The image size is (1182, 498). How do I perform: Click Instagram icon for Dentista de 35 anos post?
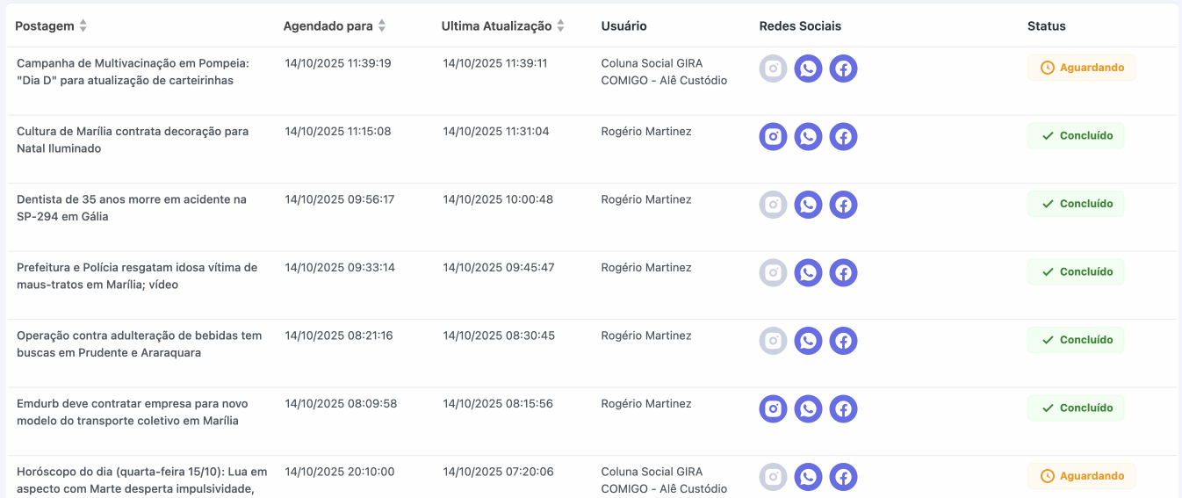point(773,205)
